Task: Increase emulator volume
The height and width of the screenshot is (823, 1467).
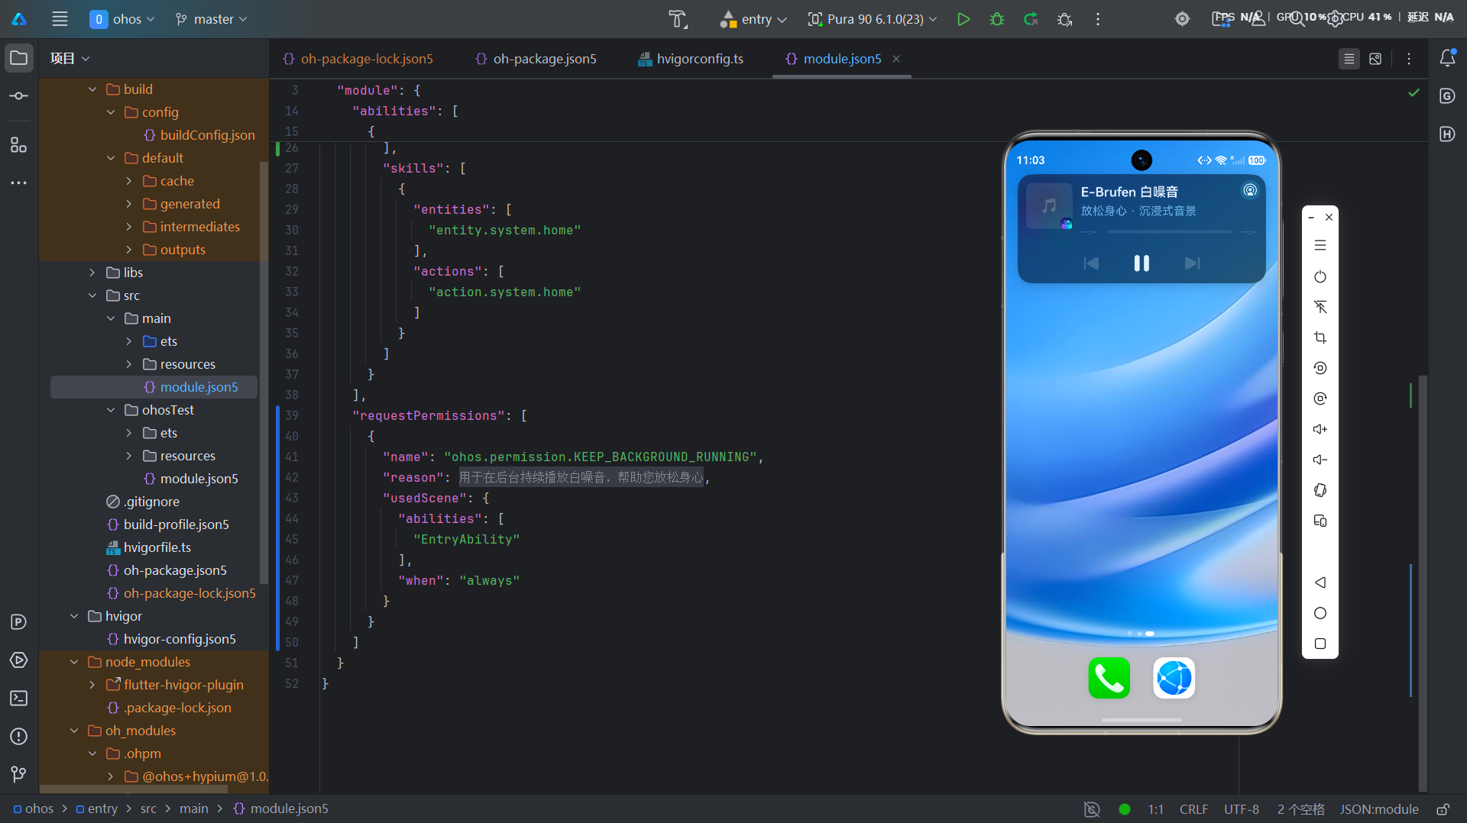Action: 1320,429
